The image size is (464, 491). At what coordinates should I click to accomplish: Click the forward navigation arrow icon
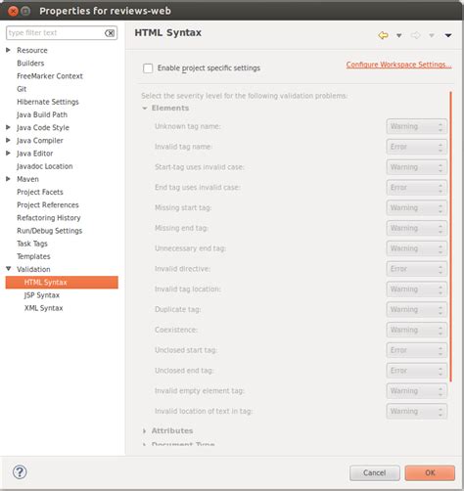click(x=415, y=35)
